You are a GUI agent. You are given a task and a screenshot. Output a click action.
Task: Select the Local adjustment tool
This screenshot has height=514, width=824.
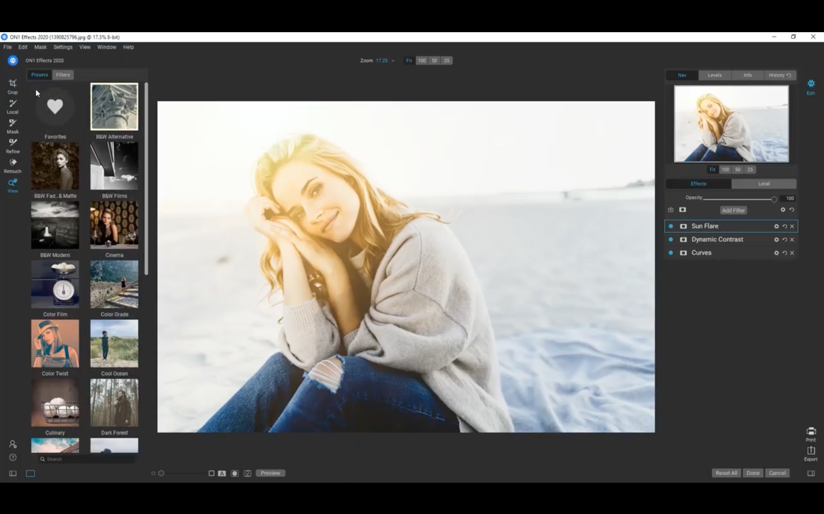pyautogui.click(x=12, y=106)
